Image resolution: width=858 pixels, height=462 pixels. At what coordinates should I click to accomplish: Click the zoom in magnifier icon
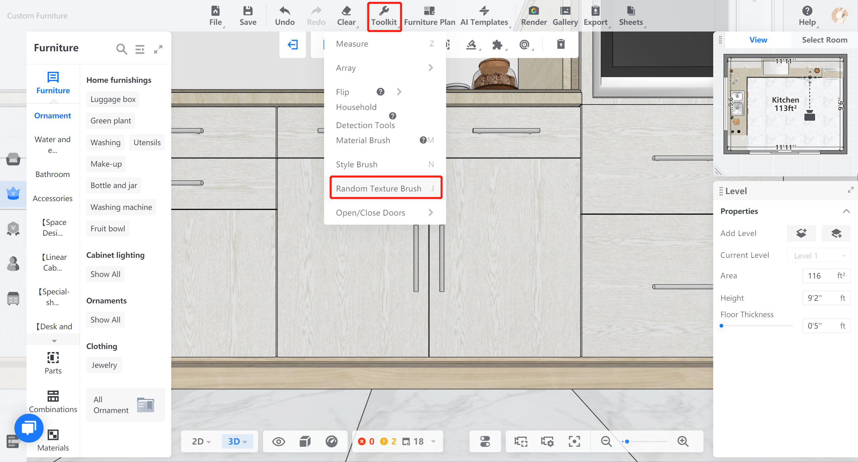click(683, 441)
